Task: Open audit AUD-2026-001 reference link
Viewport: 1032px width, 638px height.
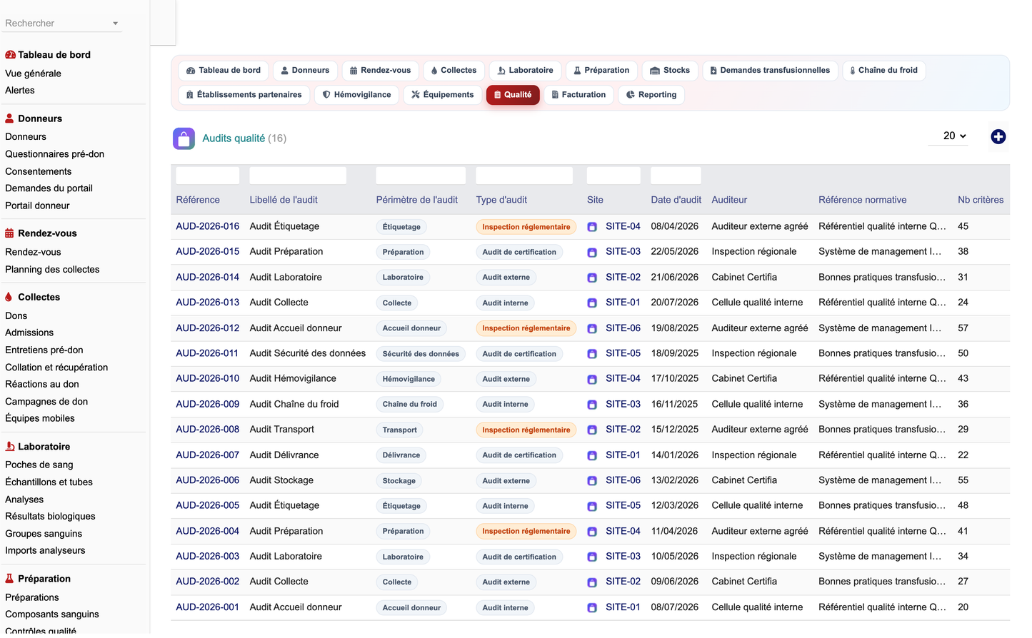Action: point(208,607)
